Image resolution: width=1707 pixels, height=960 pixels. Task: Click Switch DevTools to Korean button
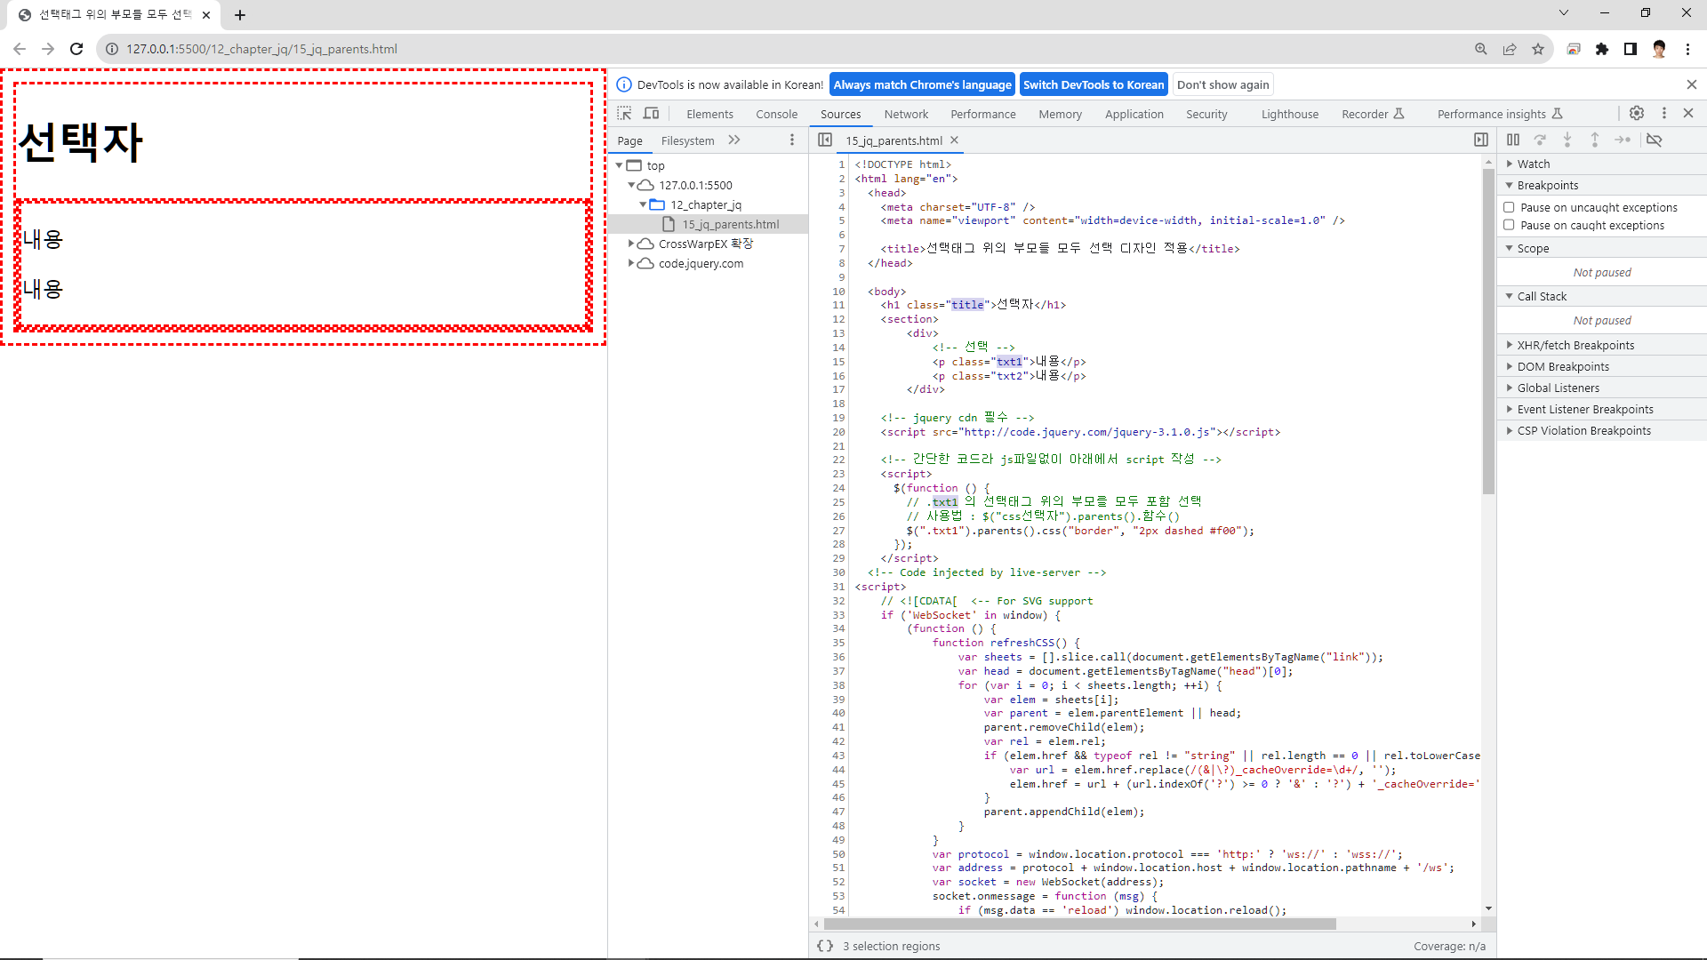1093,84
